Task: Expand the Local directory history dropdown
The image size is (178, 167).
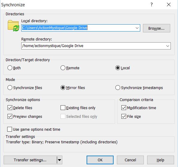Action: coord(137,28)
